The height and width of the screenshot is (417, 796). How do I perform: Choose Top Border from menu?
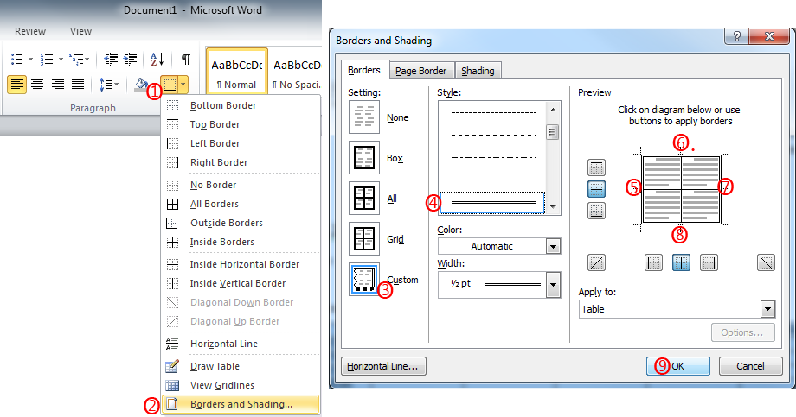[x=241, y=124]
